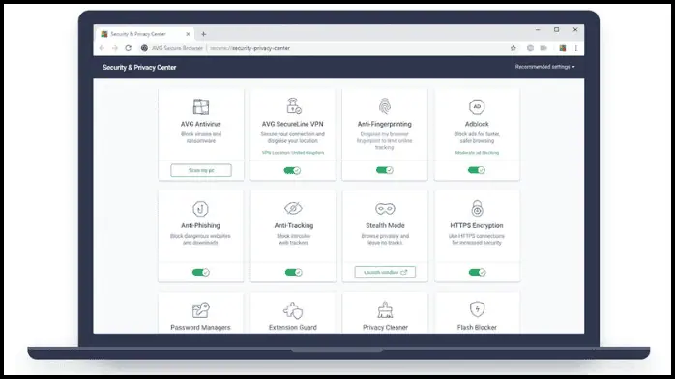
Task: Click the Stealth Mode title text
Action: click(x=385, y=225)
